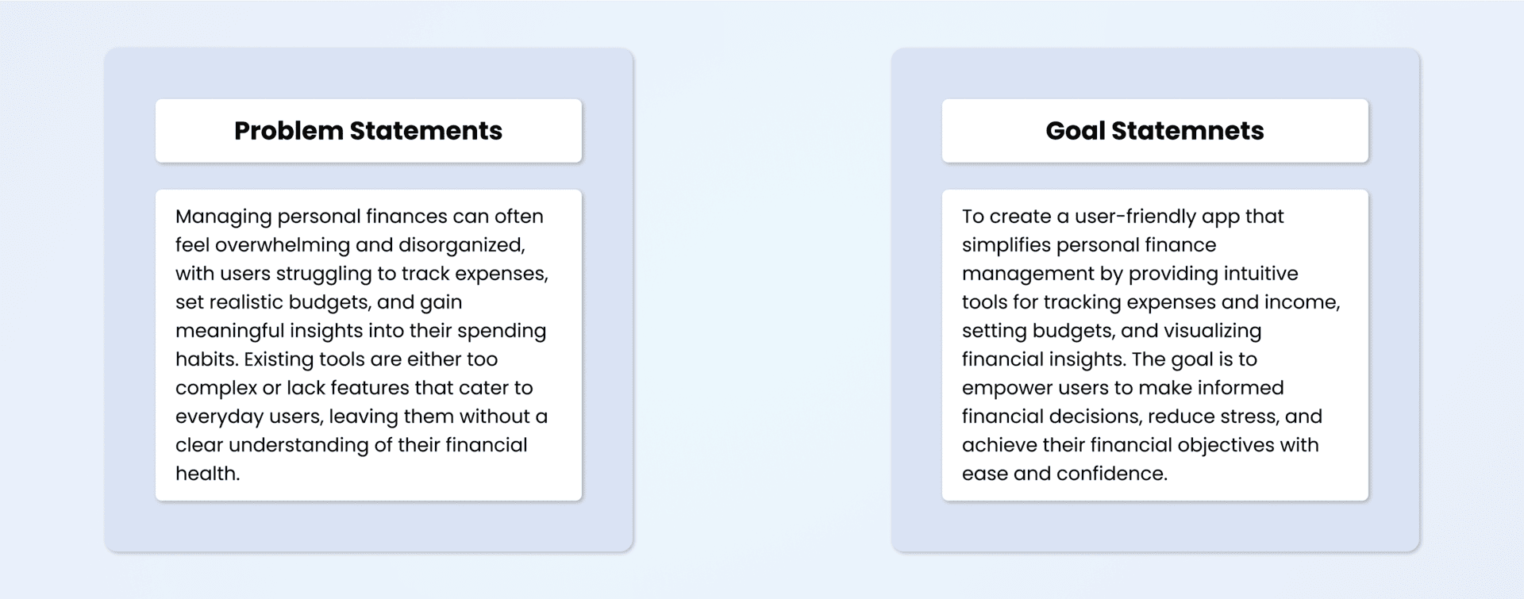Click the Problem Statements heading
The width and height of the screenshot is (1524, 599).
tap(368, 131)
